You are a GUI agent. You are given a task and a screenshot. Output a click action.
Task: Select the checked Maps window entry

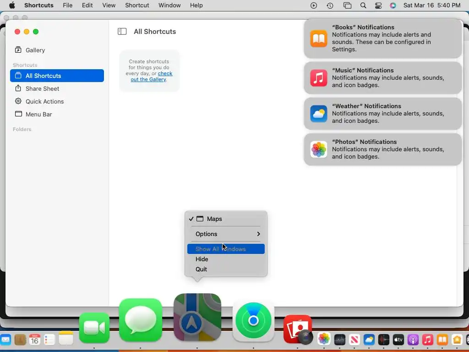(226, 219)
